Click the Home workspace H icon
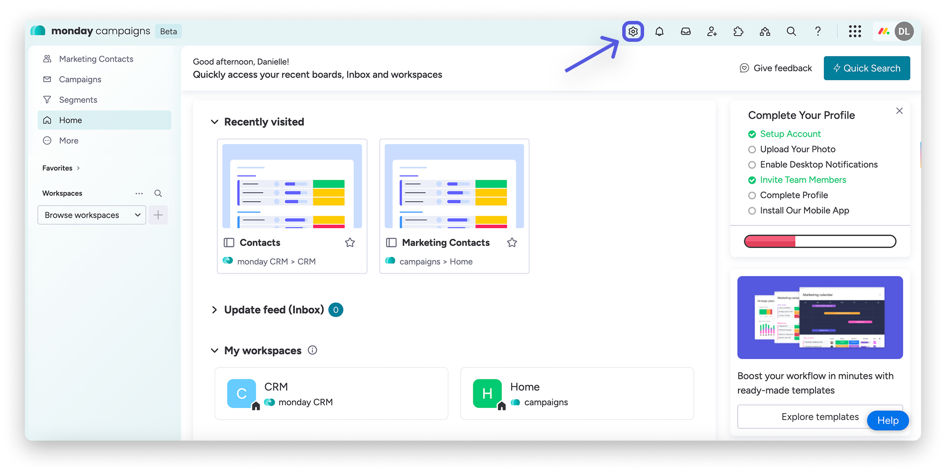Screen dimensions: 946x473 (x=487, y=393)
